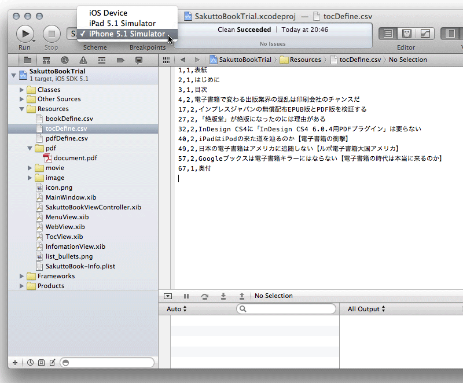Select iPhone 5.1 Simulator menu entry
Image resolution: width=463 pixels, height=383 pixels.
(x=127, y=34)
